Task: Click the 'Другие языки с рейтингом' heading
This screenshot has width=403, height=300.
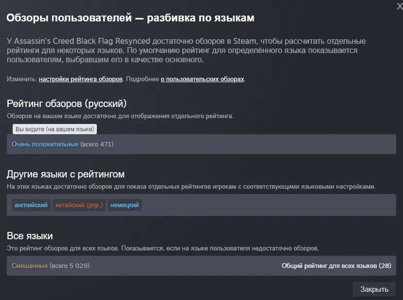Action: tap(66, 174)
